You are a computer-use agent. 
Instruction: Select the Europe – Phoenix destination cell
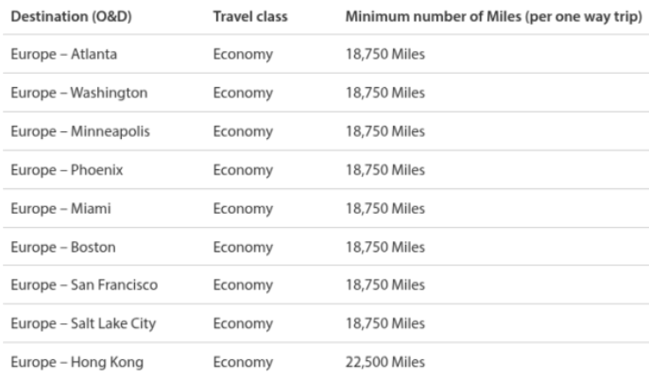tap(66, 170)
